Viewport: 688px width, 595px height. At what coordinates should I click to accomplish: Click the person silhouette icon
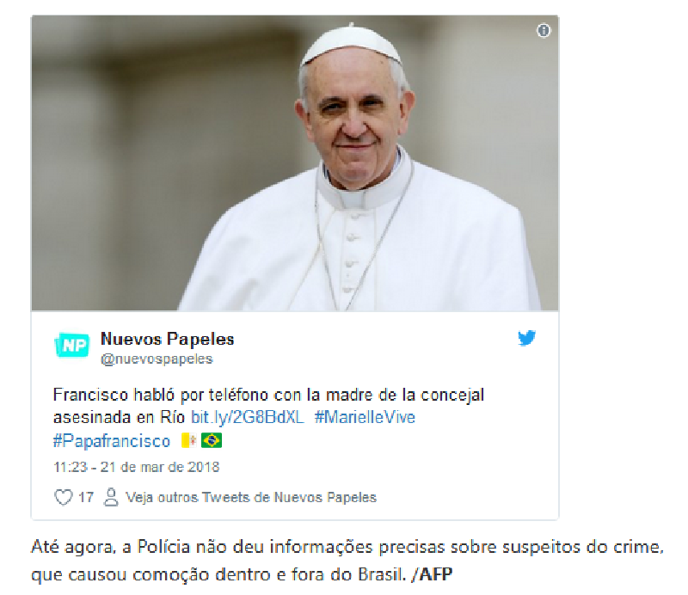pyautogui.click(x=111, y=497)
